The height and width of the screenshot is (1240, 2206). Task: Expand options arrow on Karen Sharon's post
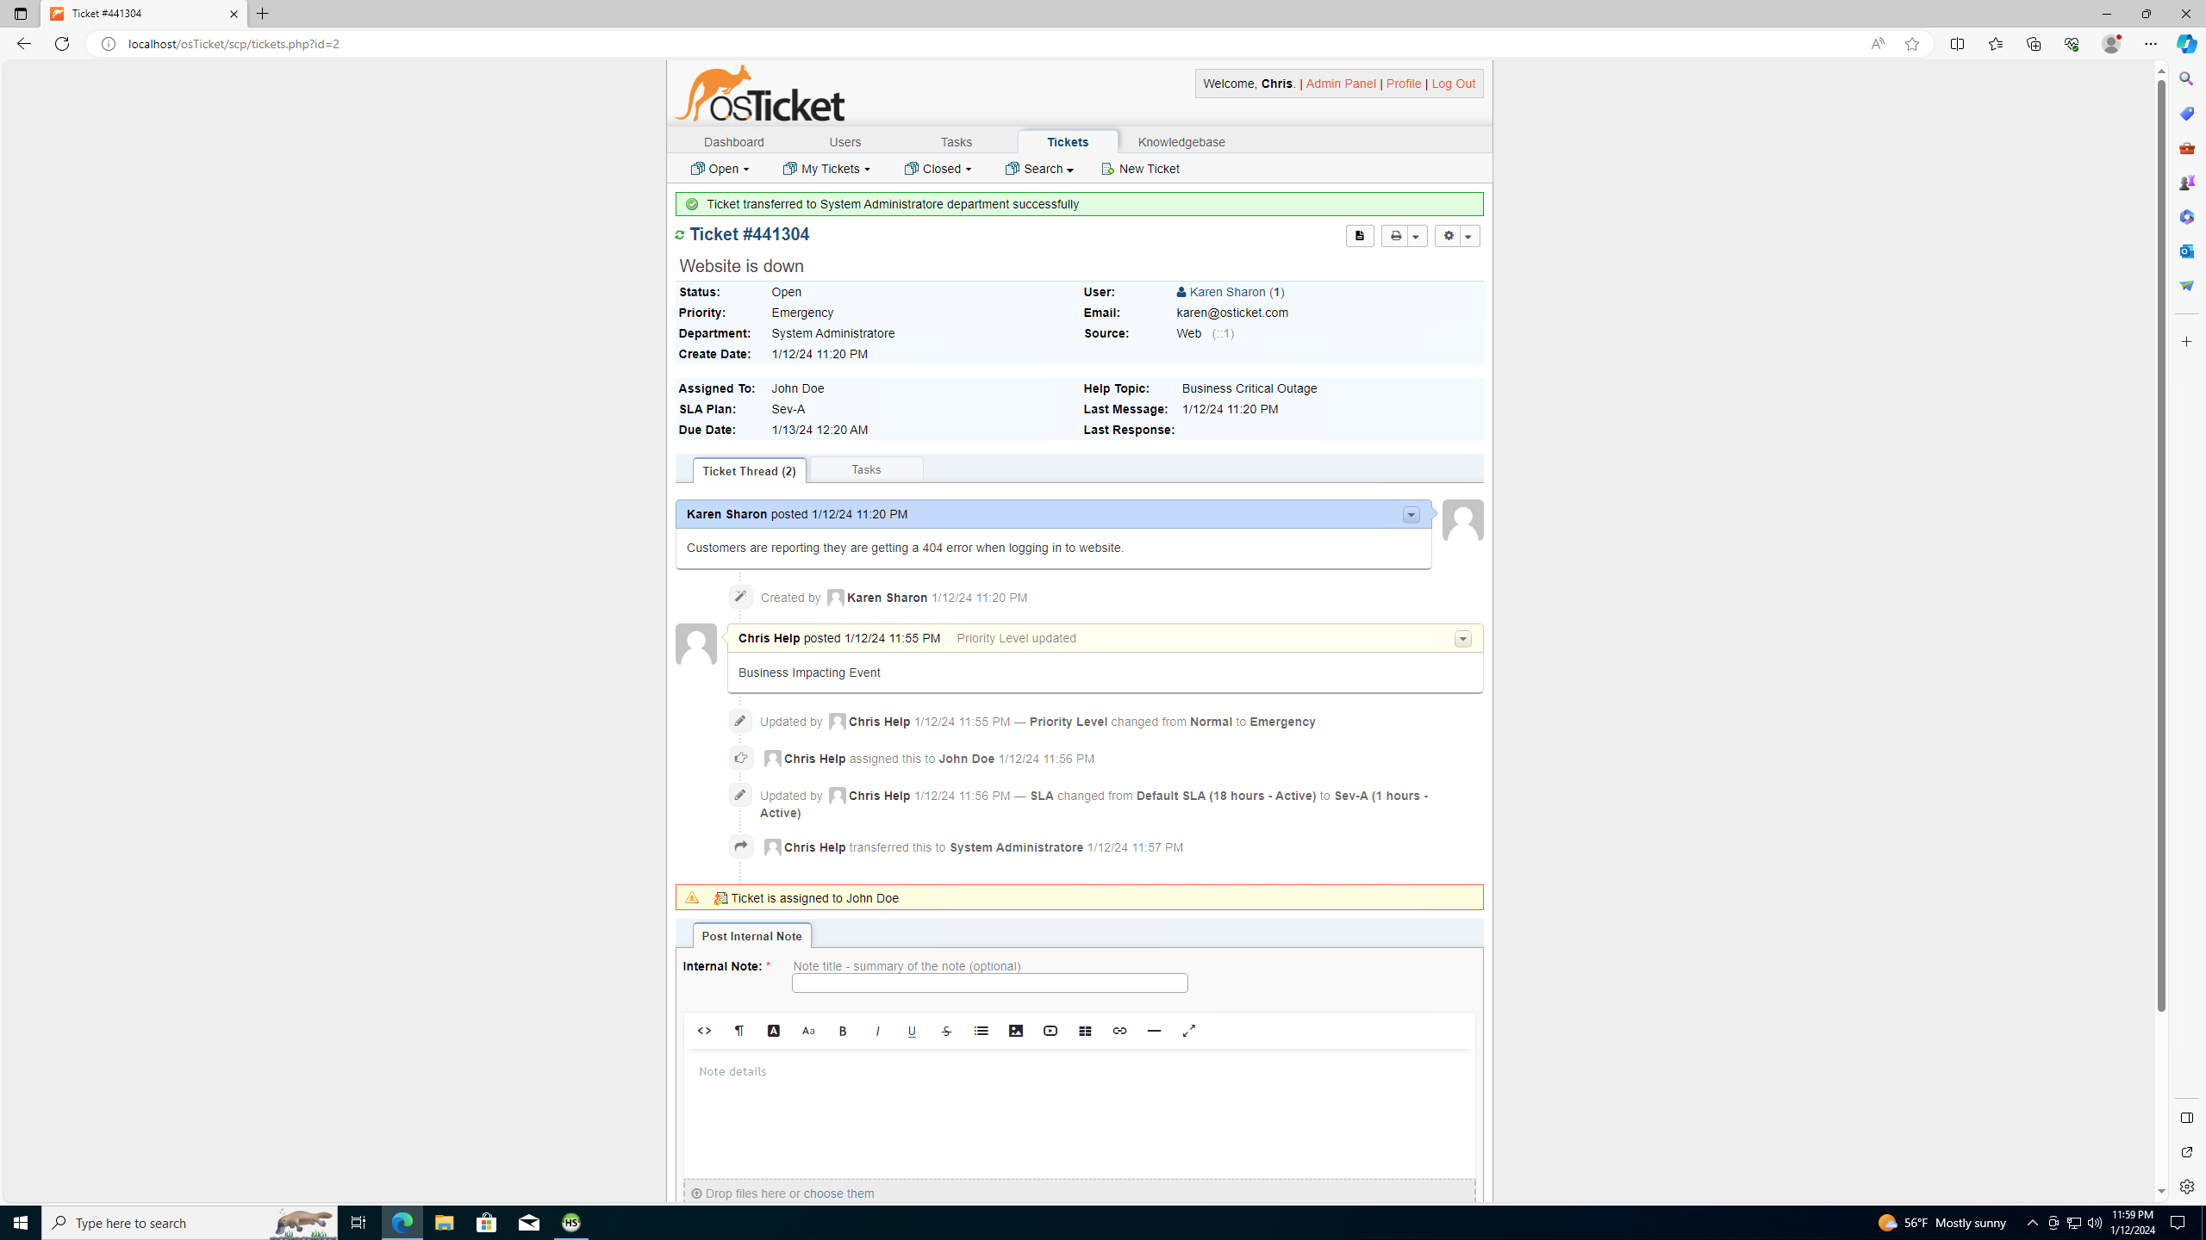tap(1411, 515)
